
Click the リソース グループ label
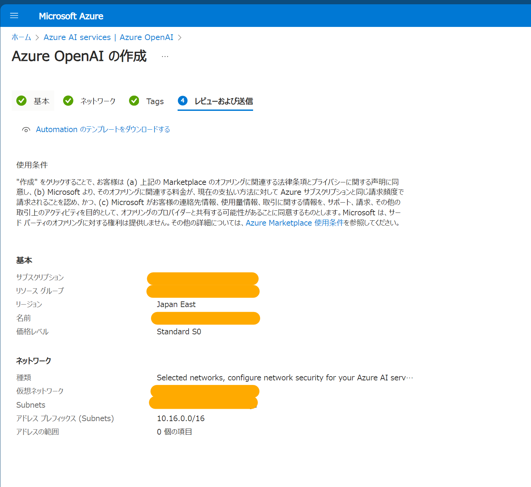pyautogui.click(x=40, y=291)
